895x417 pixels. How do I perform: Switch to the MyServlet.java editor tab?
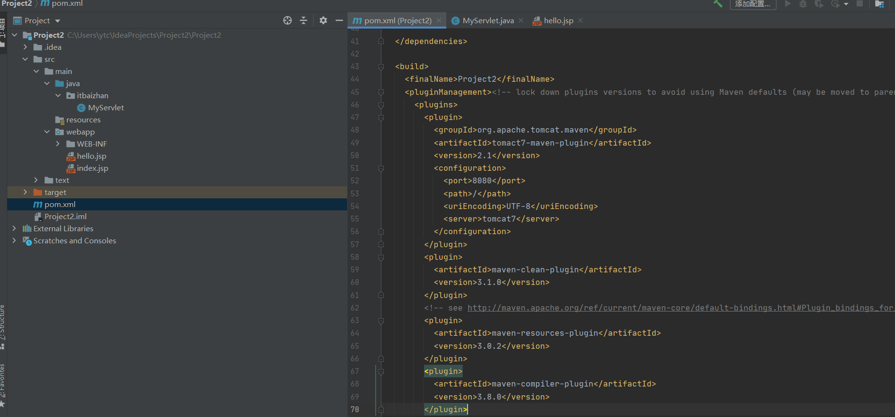pyautogui.click(x=488, y=20)
